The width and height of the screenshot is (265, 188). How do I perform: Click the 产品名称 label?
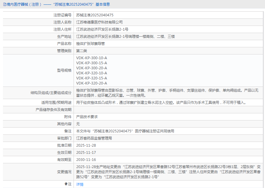tap(64, 44)
